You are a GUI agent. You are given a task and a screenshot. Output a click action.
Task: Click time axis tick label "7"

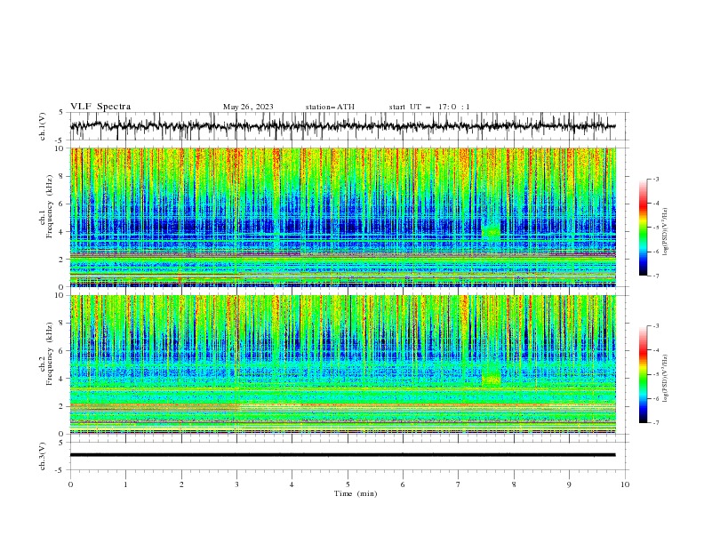click(459, 484)
